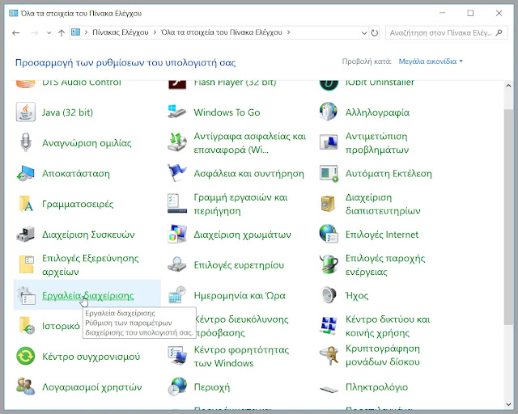Click the search magnifier icon
518x414 pixels.
click(x=499, y=32)
